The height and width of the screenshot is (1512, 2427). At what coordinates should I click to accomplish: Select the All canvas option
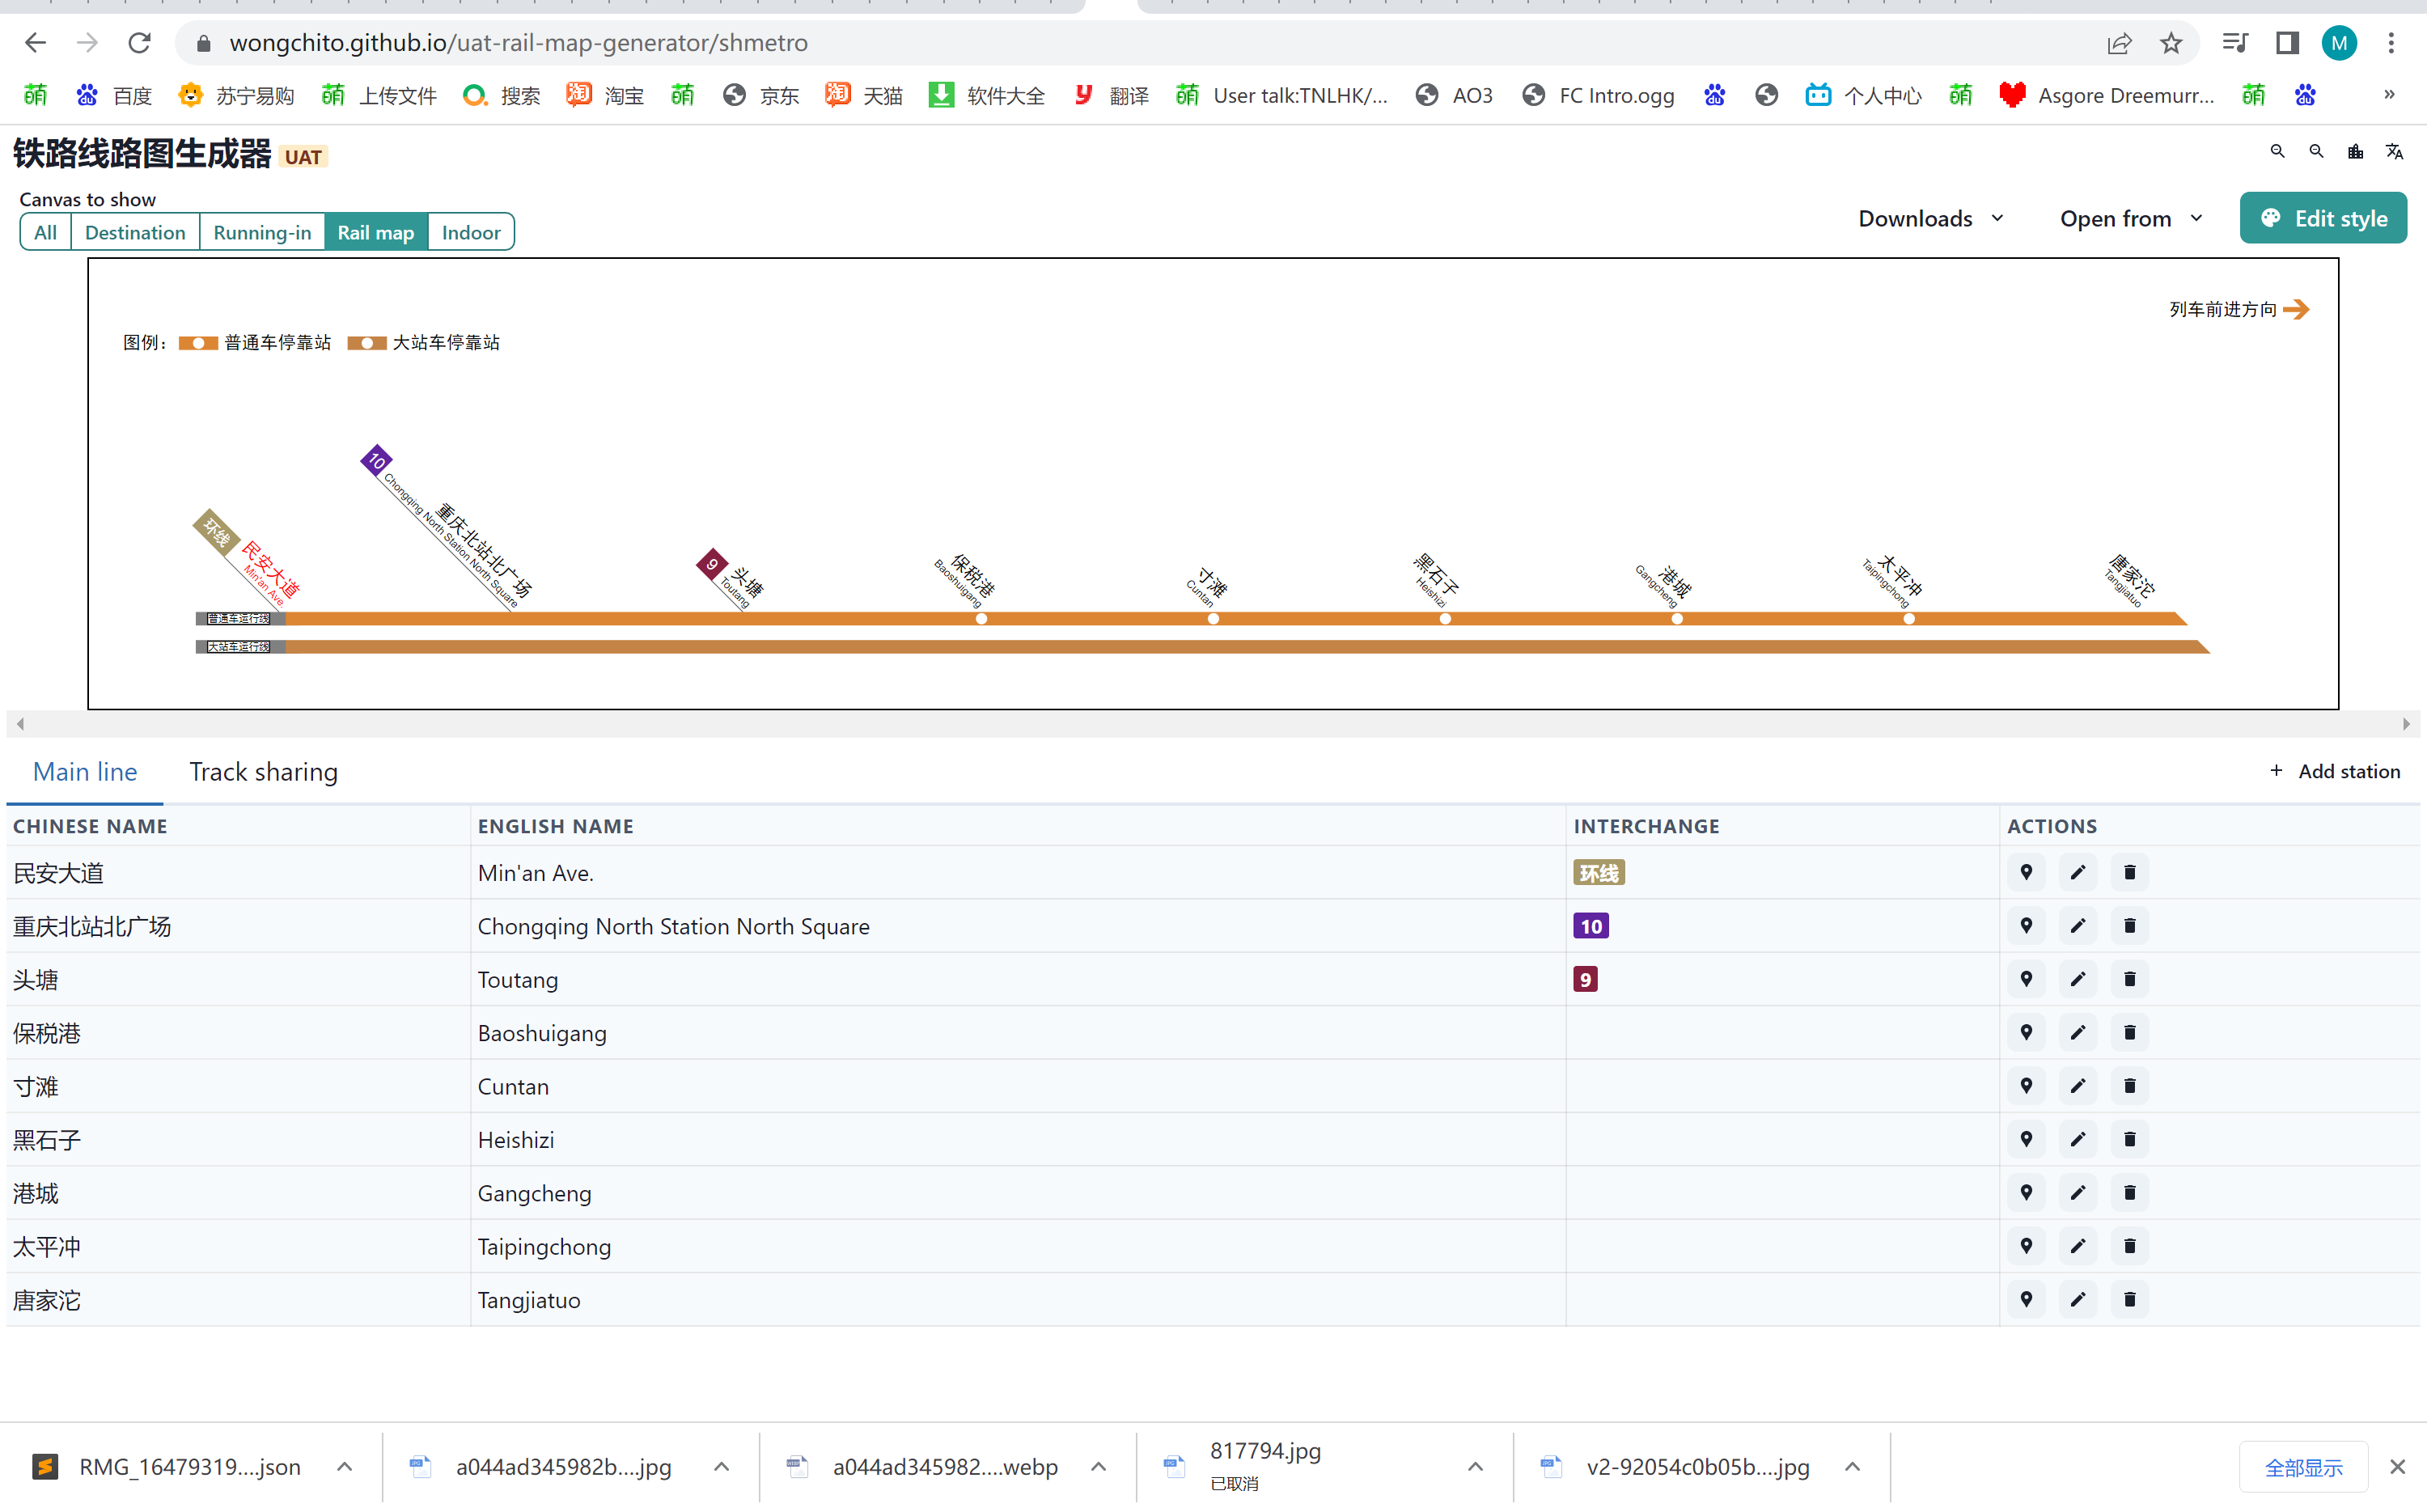click(x=44, y=231)
